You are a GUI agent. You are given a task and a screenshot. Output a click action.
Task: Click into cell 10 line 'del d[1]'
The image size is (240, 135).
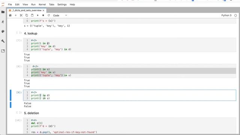37,123
